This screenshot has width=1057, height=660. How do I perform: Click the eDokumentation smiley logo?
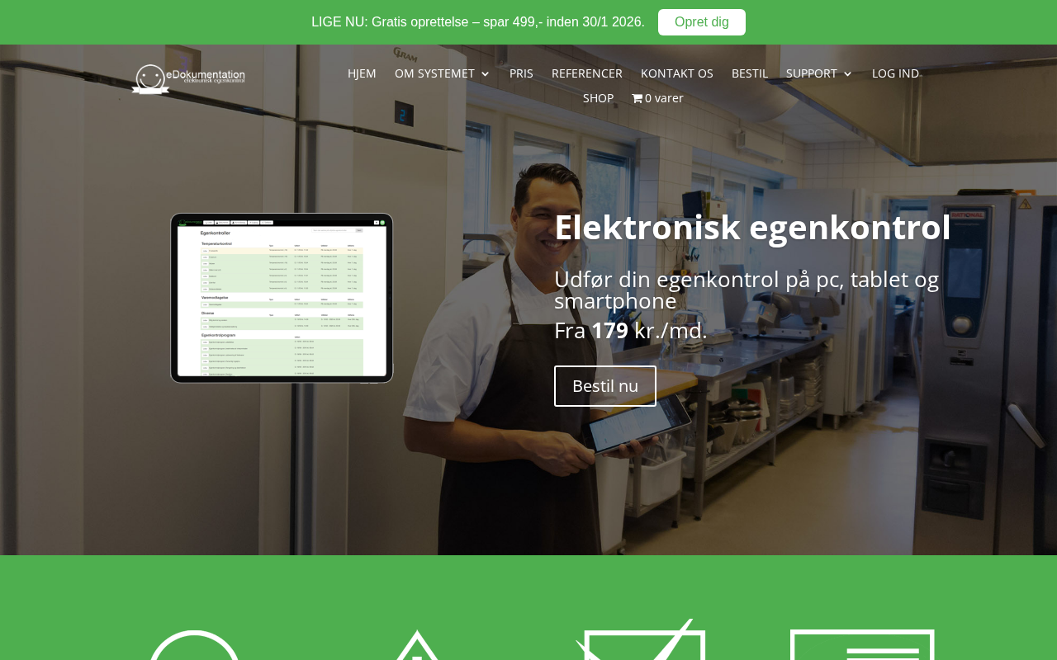click(x=188, y=78)
